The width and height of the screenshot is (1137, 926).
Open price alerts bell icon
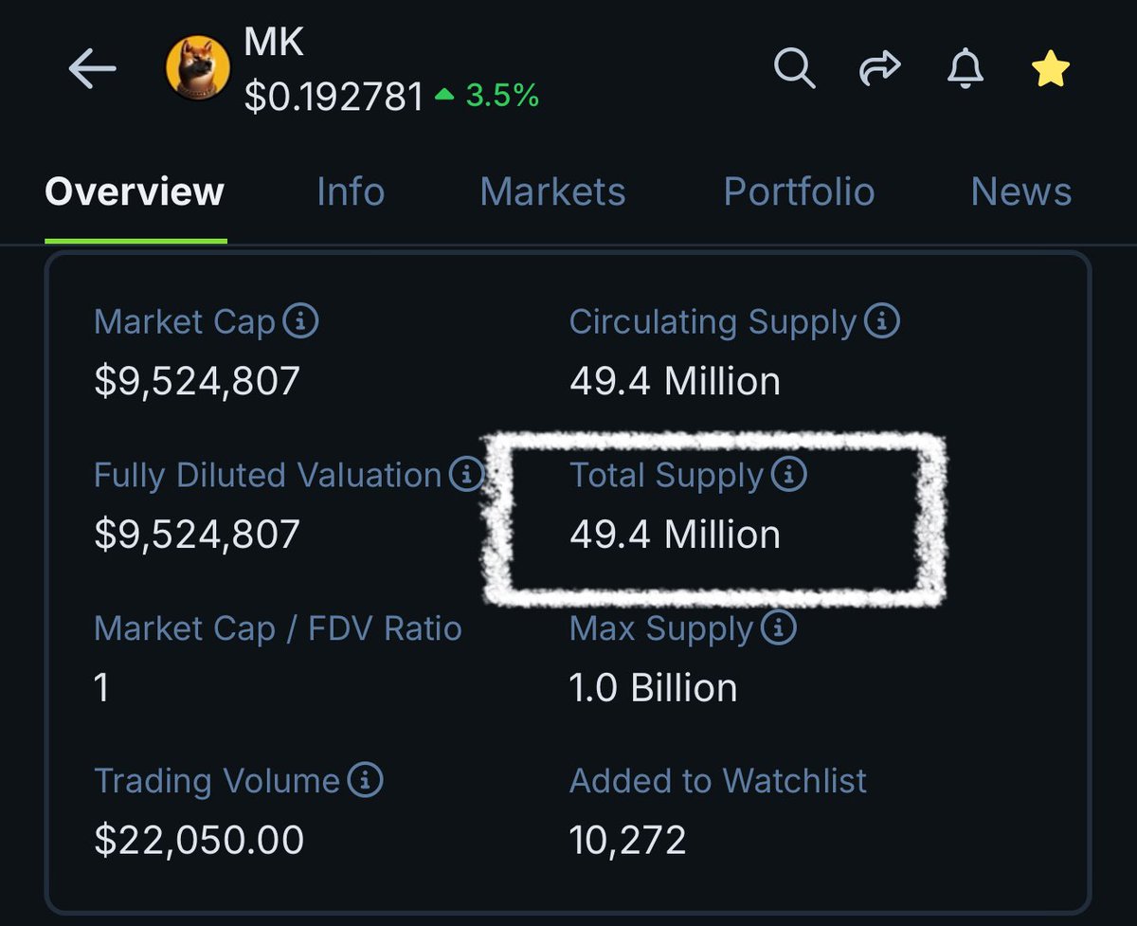pos(965,68)
